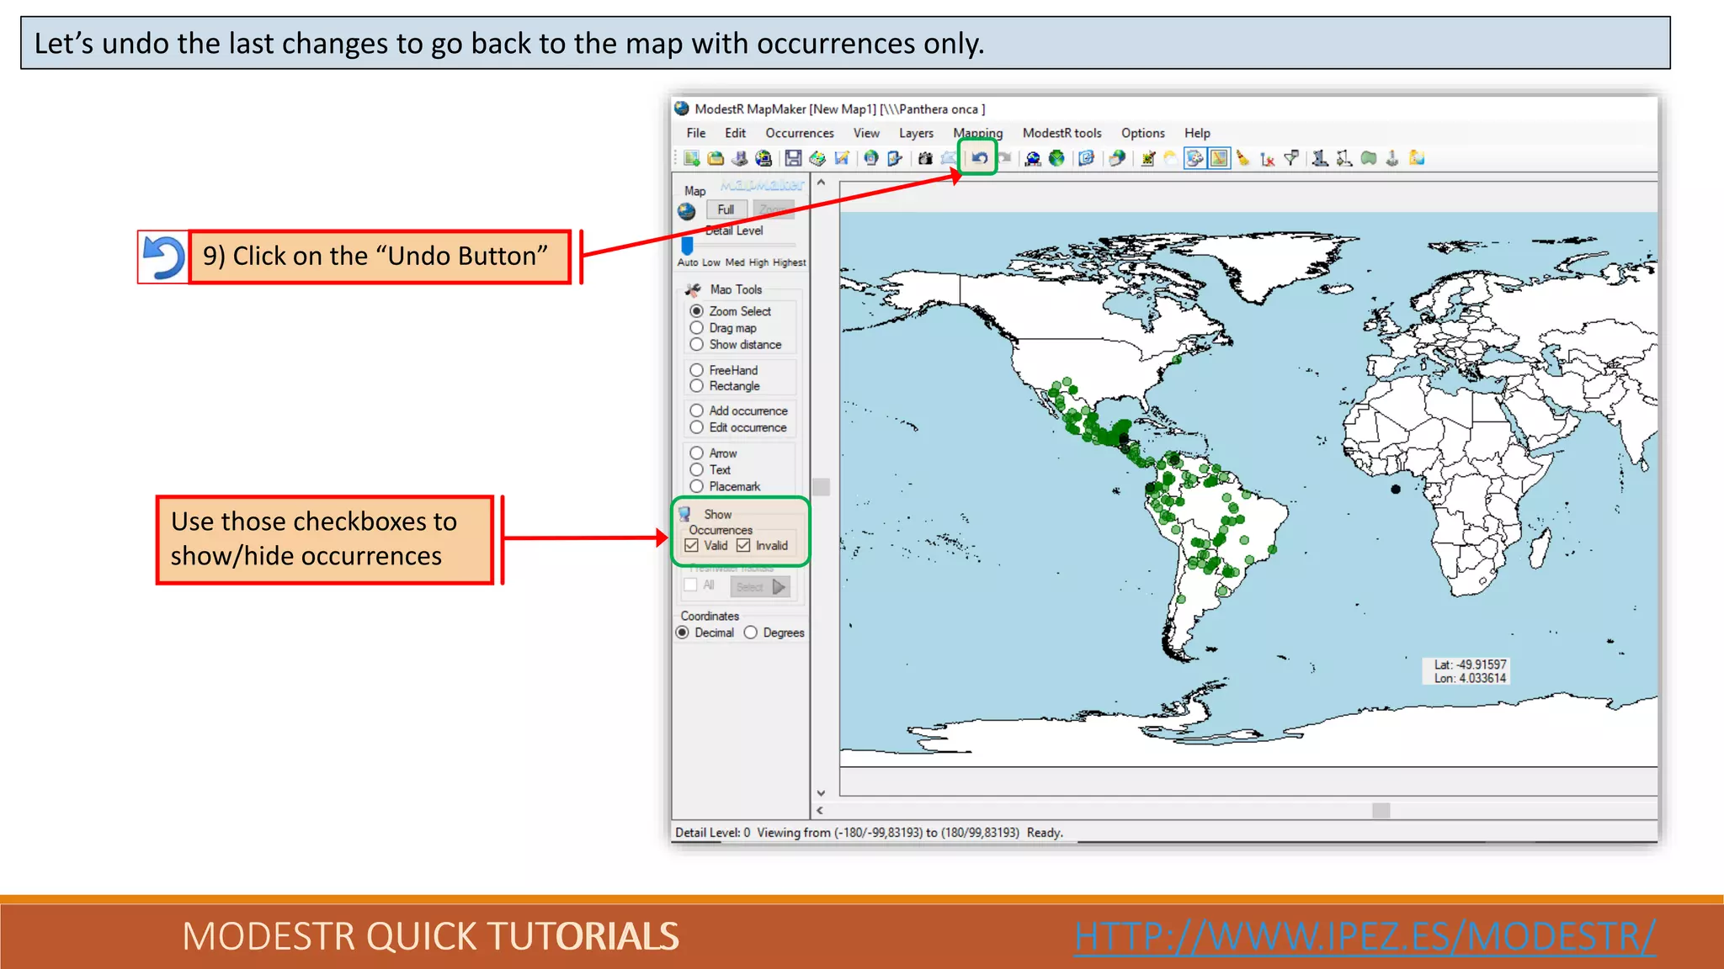Click the horizontal scroll left arrow
The width and height of the screenshot is (1724, 969).
pyautogui.click(x=820, y=811)
